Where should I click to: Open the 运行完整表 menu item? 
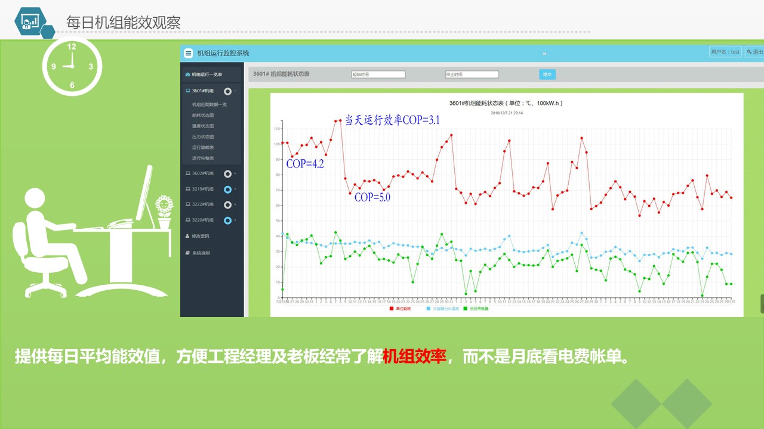click(x=203, y=158)
